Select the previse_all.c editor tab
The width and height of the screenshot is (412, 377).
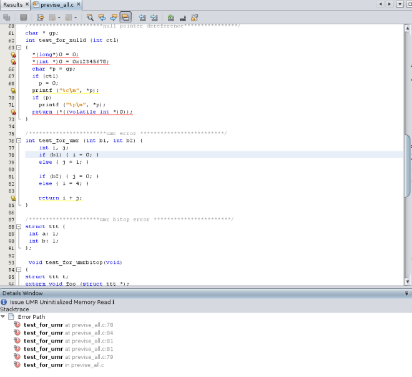[x=57, y=5]
